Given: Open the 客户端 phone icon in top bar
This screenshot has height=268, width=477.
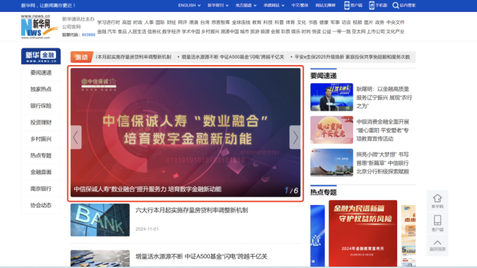Looking at the screenshot, I should [x=347, y=5].
